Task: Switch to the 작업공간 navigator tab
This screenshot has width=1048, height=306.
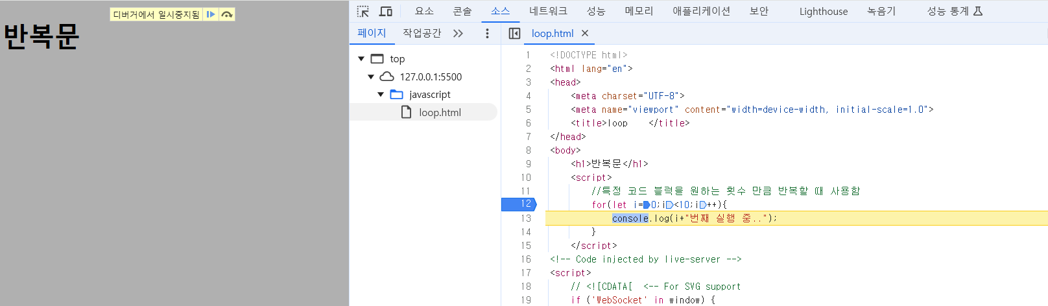Action: pyautogui.click(x=422, y=33)
